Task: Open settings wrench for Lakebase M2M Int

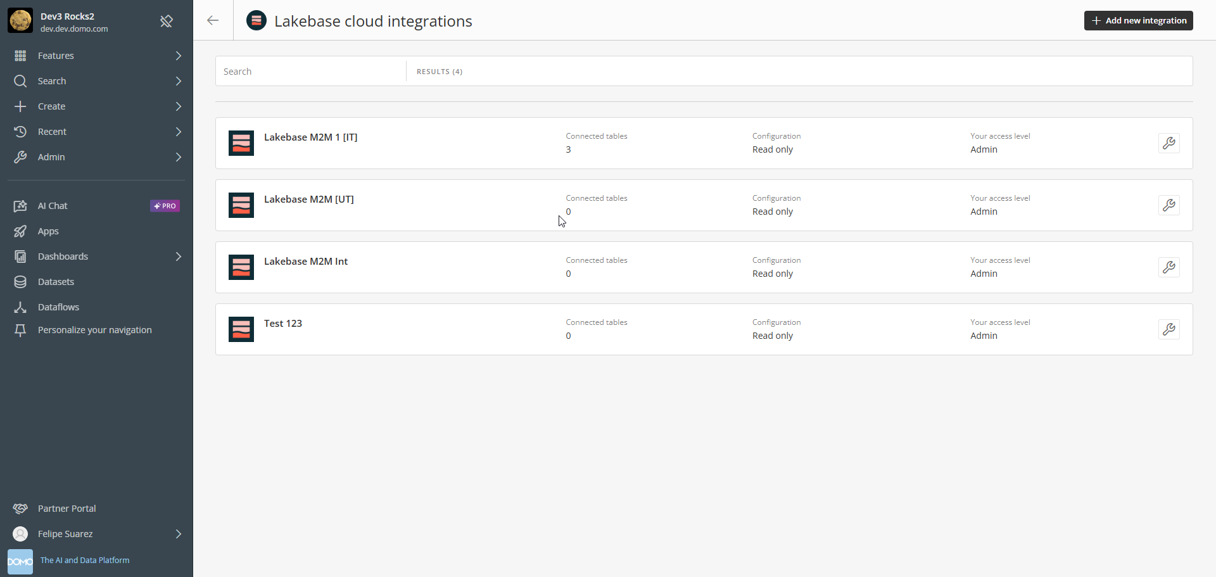Action: (x=1169, y=267)
